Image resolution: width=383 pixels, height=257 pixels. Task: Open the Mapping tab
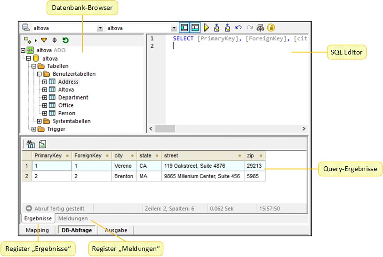(x=37, y=230)
